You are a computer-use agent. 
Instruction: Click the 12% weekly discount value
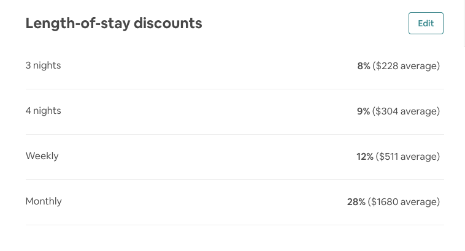coord(365,157)
